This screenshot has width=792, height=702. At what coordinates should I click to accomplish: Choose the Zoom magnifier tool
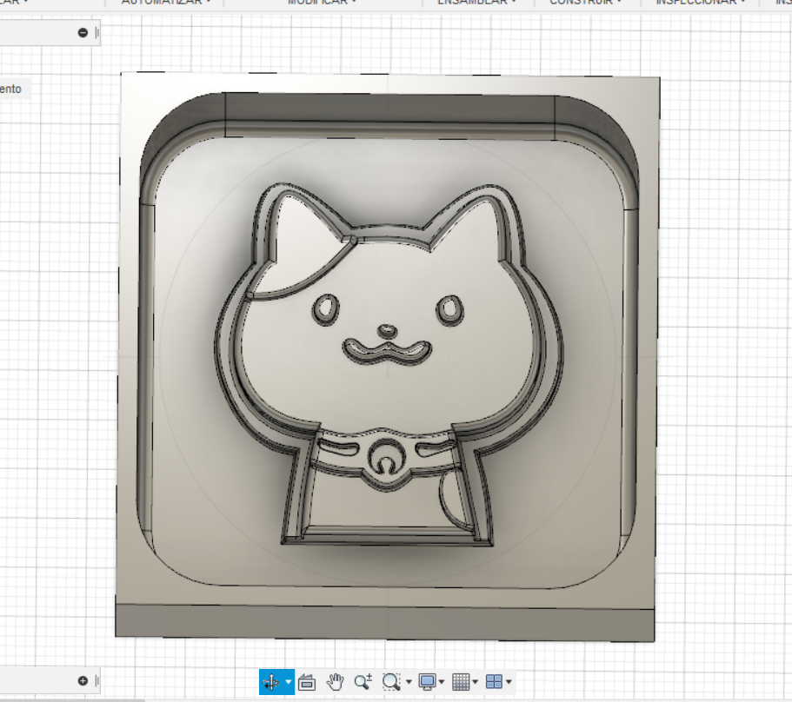(363, 682)
